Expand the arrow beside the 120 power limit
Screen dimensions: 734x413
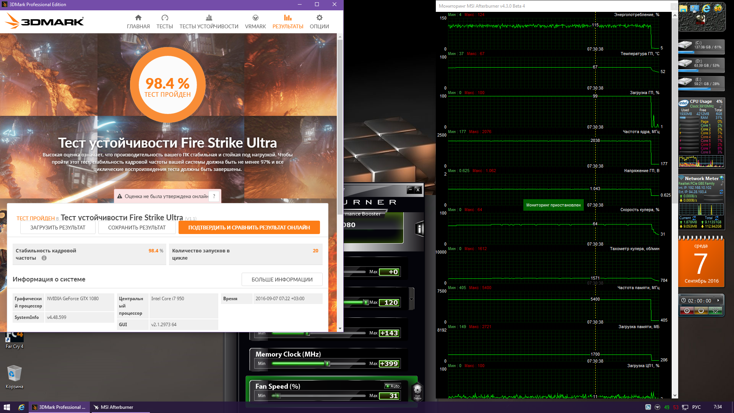pyautogui.click(x=412, y=299)
